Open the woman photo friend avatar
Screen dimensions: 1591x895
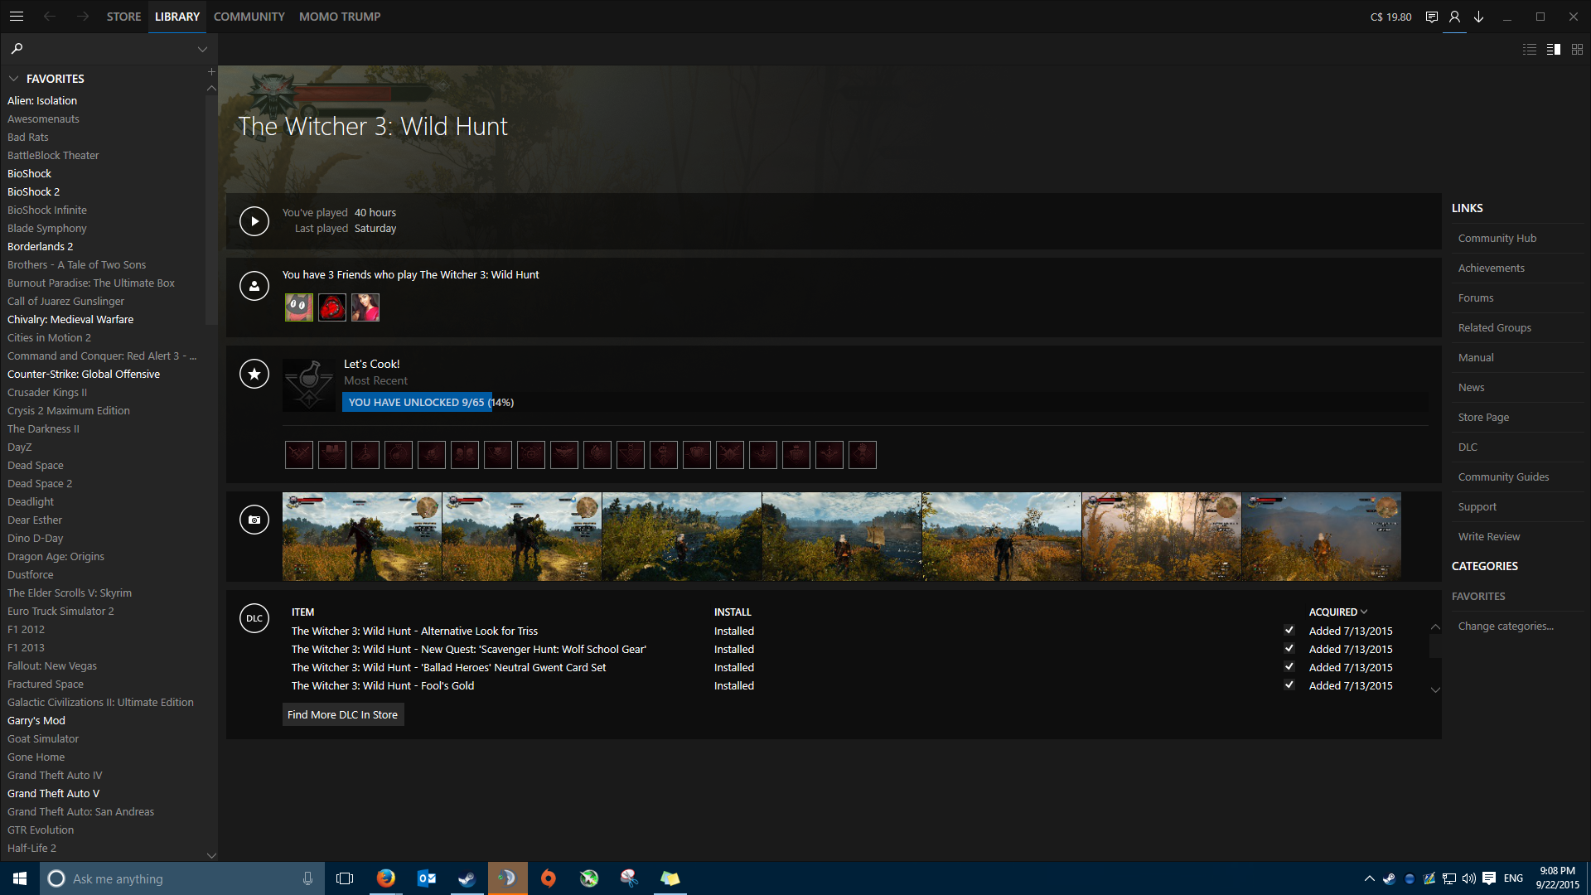point(365,307)
